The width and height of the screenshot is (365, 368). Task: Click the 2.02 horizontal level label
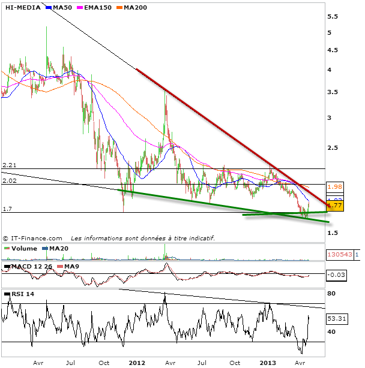click(8, 180)
